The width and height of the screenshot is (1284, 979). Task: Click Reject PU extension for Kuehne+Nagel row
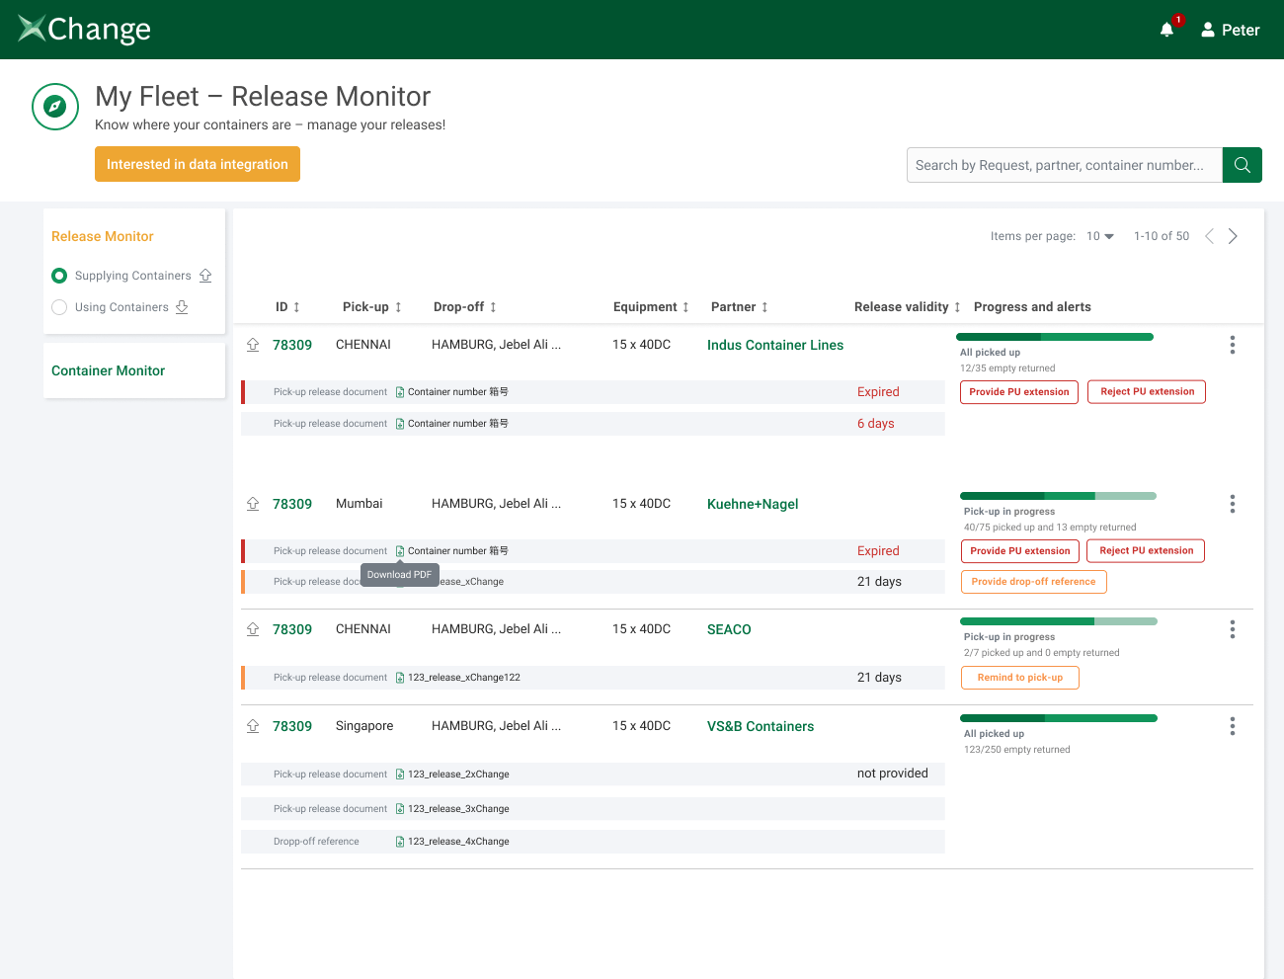pyautogui.click(x=1146, y=551)
